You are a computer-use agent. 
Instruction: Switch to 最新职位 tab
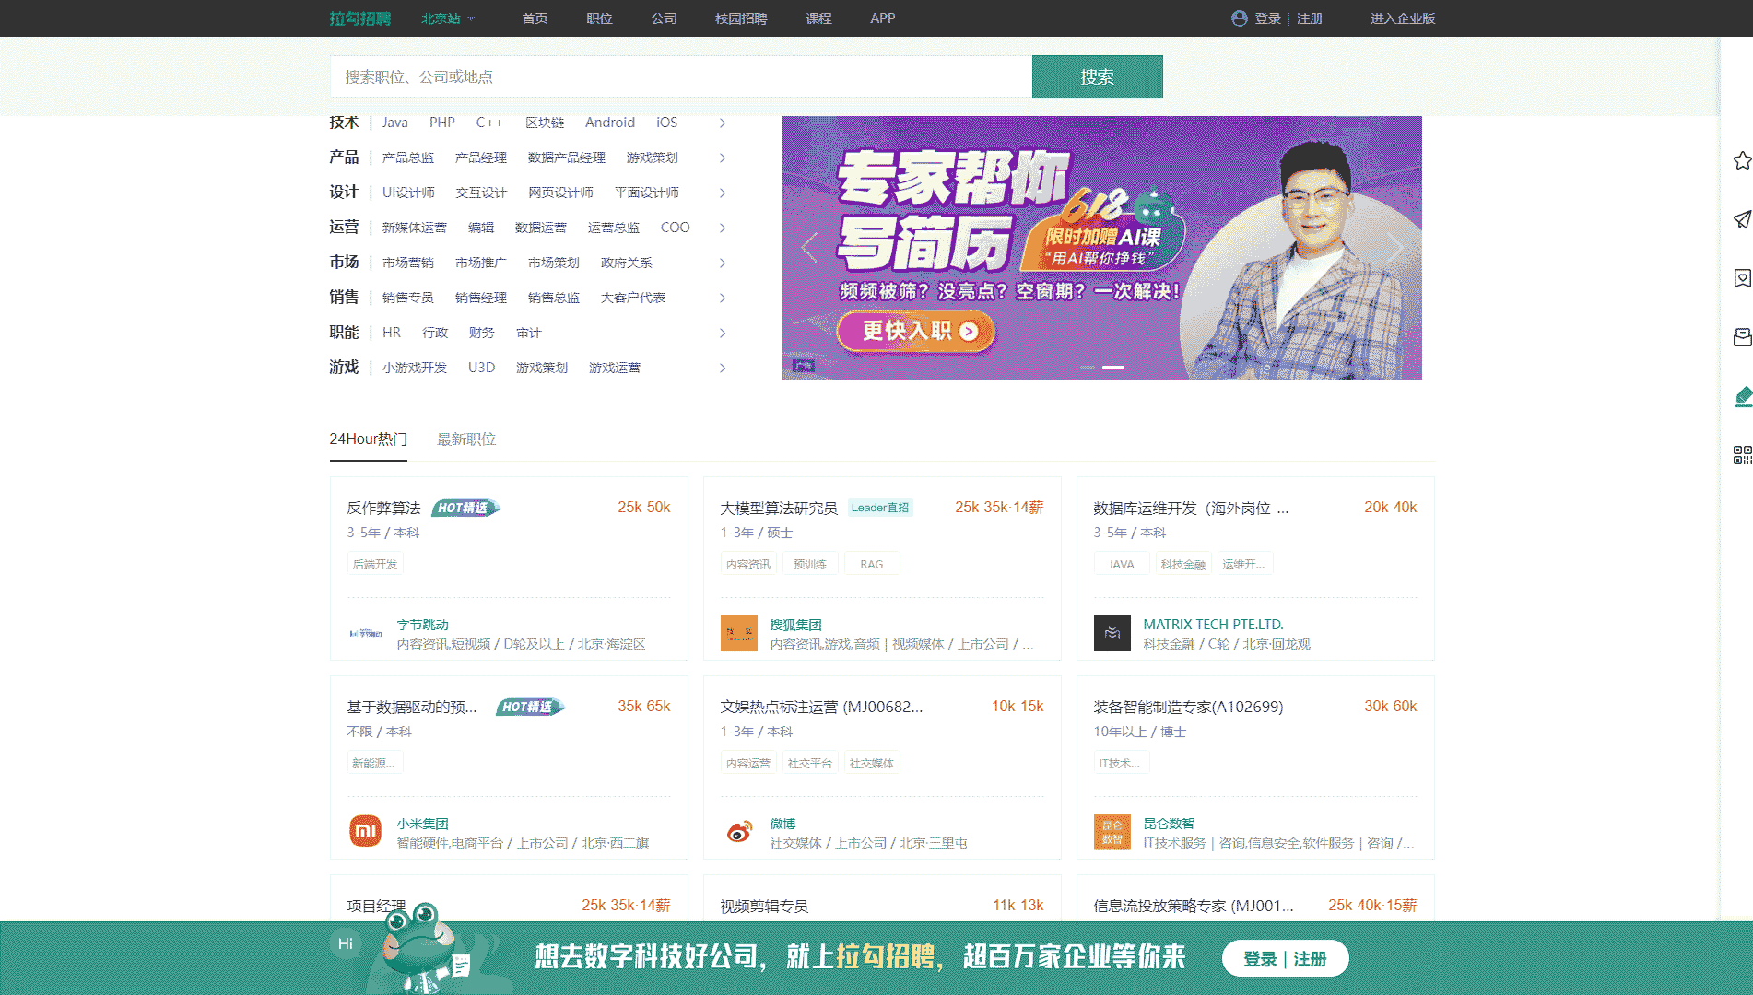(x=466, y=439)
